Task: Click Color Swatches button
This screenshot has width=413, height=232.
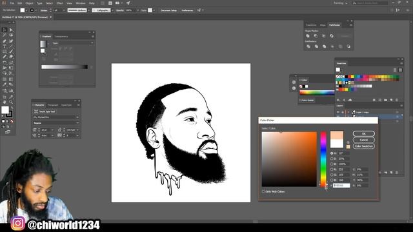Action: (363, 146)
